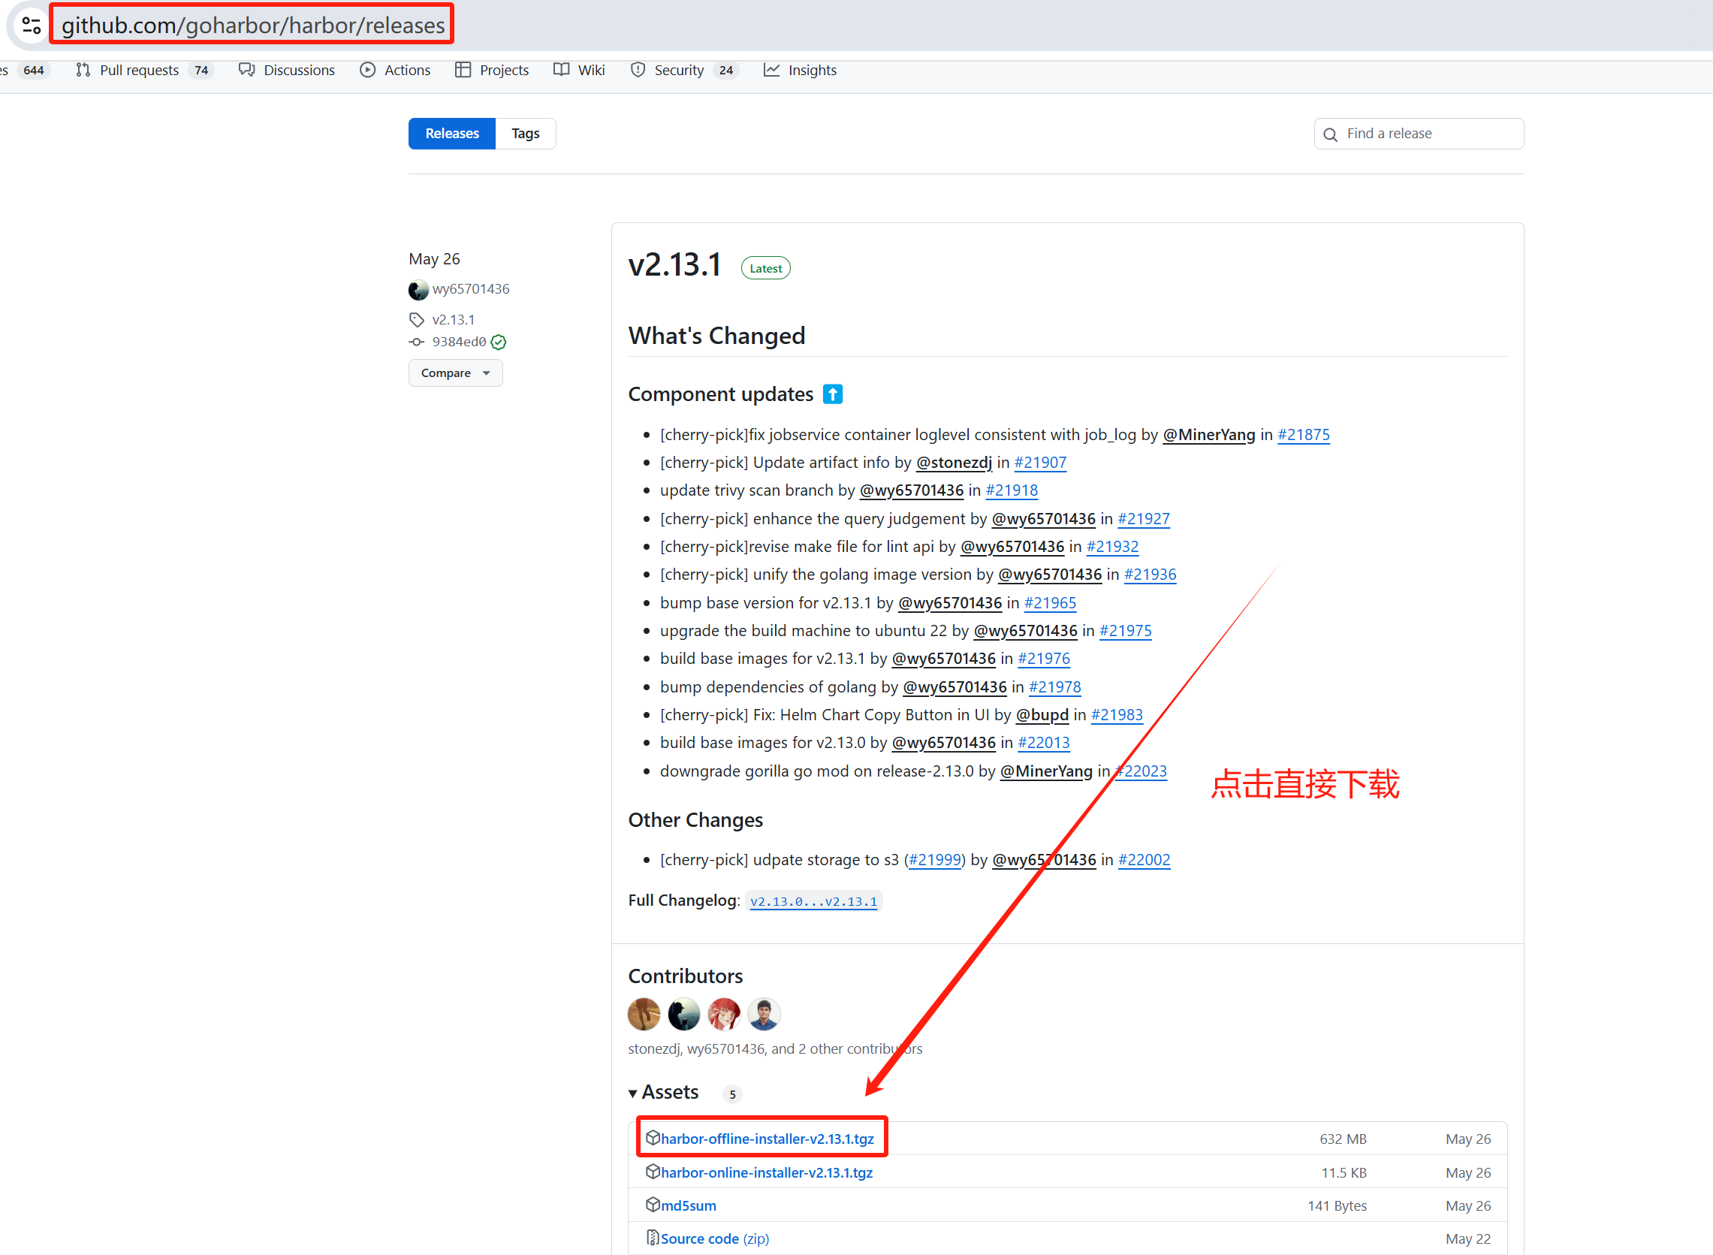The width and height of the screenshot is (1713, 1255).
Task: Open the Insights tab
Action: click(x=800, y=70)
